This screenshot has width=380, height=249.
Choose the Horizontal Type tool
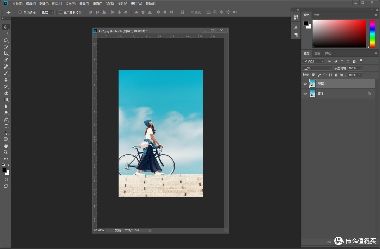pos(6,126)
